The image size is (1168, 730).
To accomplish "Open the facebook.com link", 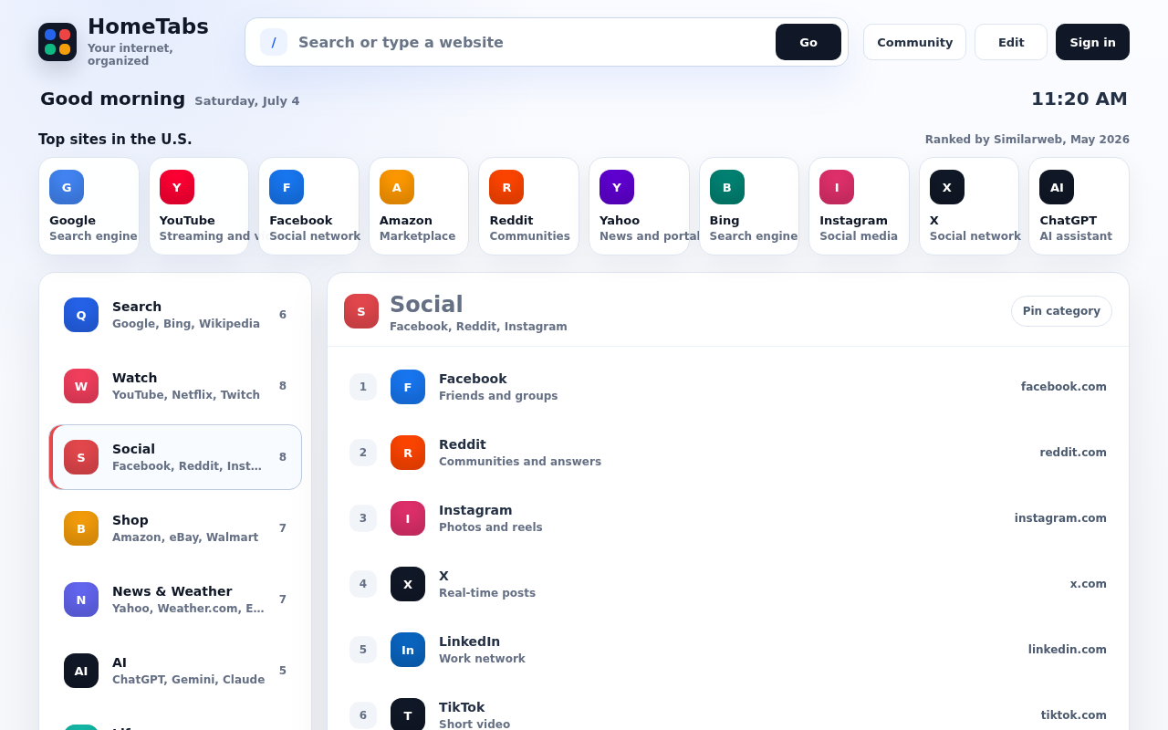I will coord(1064,387).
